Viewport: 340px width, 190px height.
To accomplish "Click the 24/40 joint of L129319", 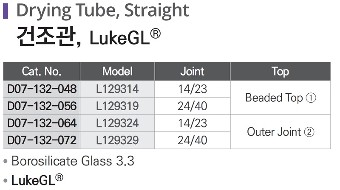I will (x=192, y=106).
